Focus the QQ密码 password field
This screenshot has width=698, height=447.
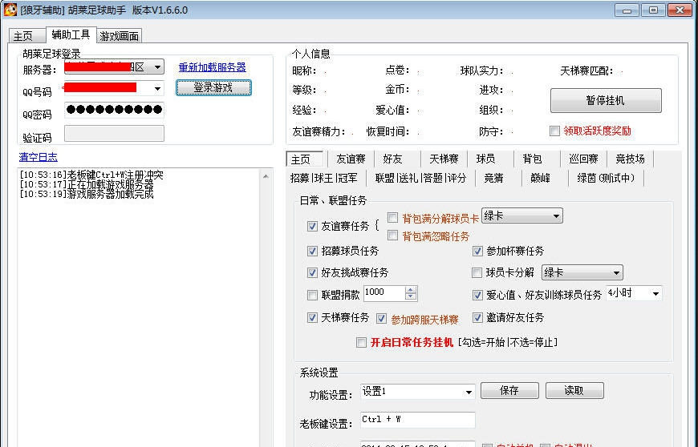(114, 110)
